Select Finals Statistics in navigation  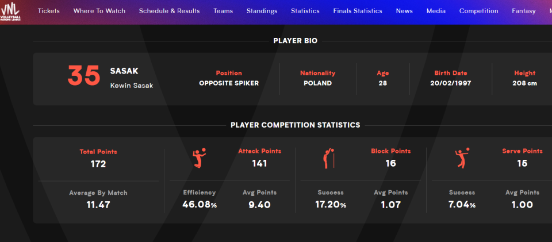tap(358, 11)
